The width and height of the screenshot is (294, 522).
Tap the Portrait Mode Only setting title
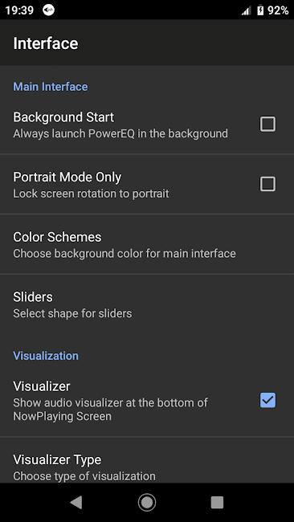[x=67, y=177]
